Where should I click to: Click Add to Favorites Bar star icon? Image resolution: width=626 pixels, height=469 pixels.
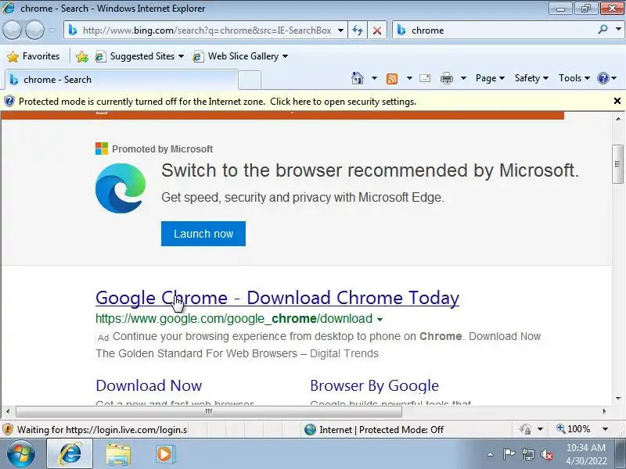tap(82, 56)
